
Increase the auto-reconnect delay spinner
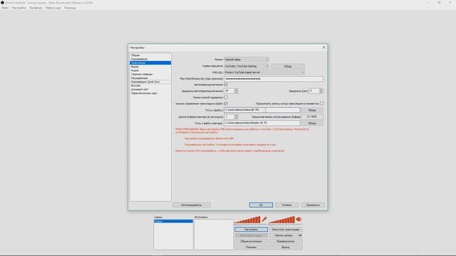pos(236,90)
